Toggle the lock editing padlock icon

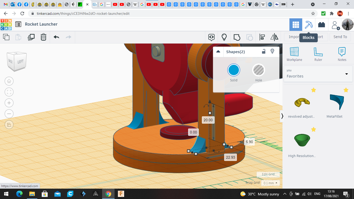[x=264, y=51]
